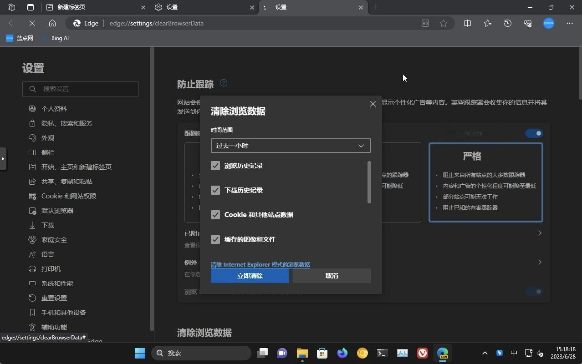This screenshot has height=364, width=582.
Task: Click the 搜索设置 search field
Action: tap(81, 89)
